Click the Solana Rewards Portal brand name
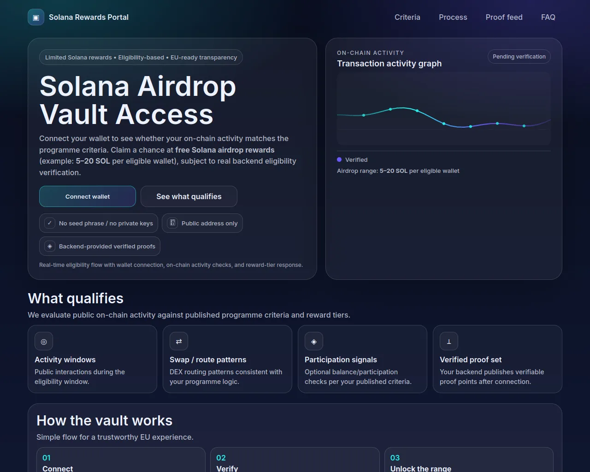590x472 pixels. [89, 17]
